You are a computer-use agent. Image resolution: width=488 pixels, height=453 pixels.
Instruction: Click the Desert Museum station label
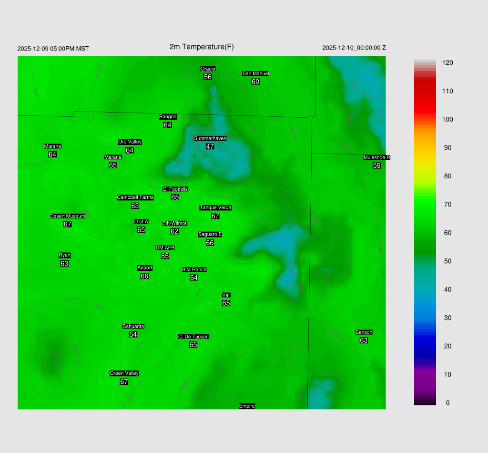click(68, 216)
